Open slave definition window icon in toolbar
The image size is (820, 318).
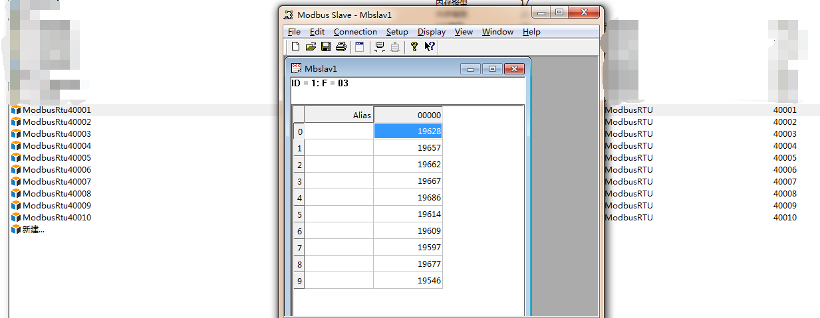(x=359, y=46)
